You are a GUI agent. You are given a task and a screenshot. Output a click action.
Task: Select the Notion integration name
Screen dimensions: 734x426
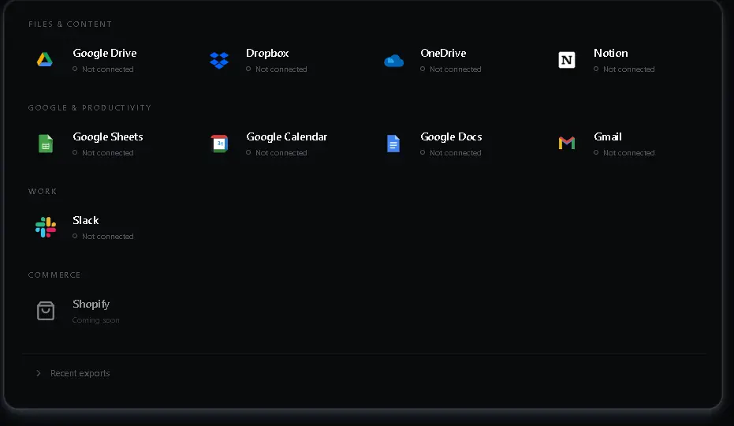610,53
